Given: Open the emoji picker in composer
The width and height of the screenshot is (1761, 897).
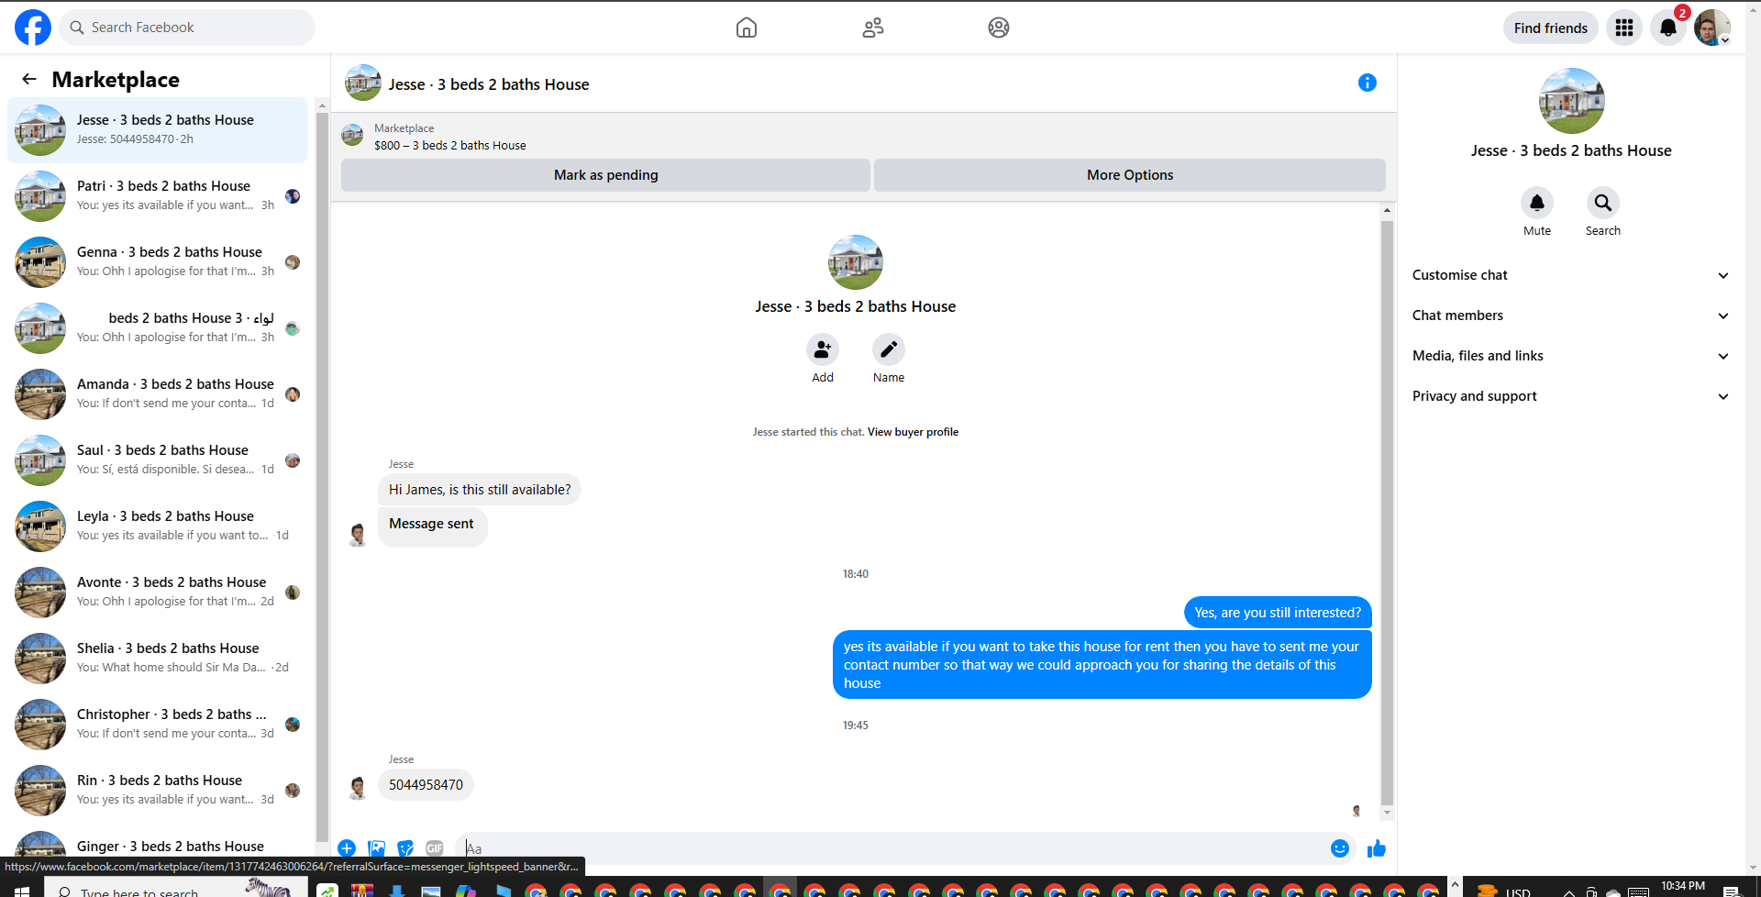Looking at the screenshot, I should click(x=1340, y=848).
